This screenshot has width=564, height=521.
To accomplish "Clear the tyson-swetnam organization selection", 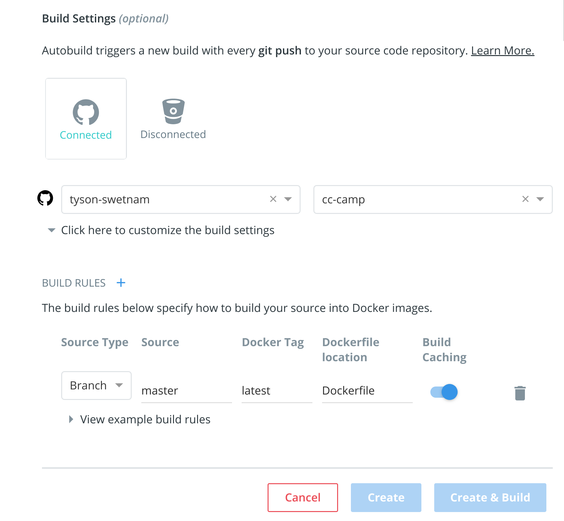I will 273,199.
